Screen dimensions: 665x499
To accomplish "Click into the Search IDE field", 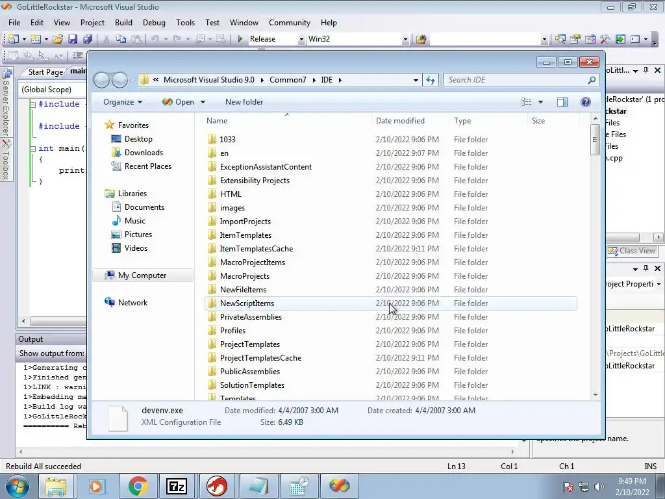I will 515,80.
